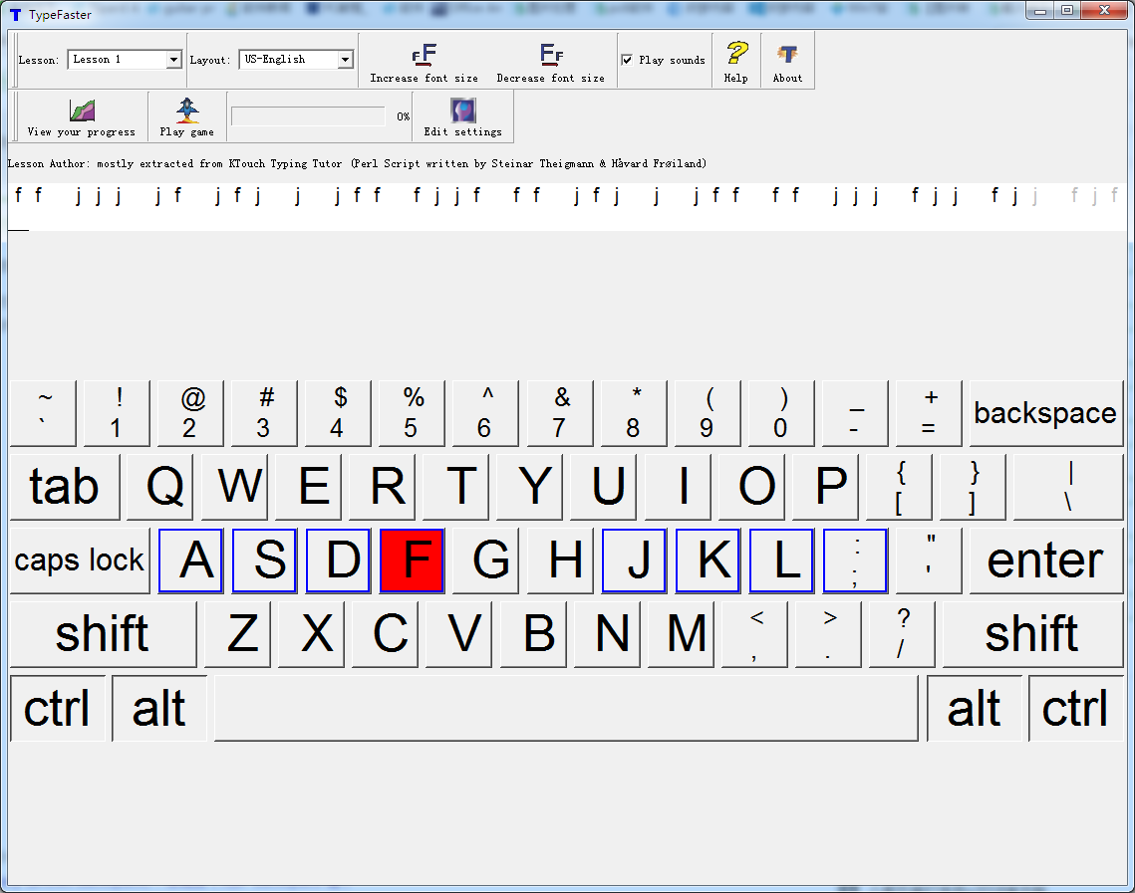
Task: Open Edit settings icon
Action: pos(463,111)
